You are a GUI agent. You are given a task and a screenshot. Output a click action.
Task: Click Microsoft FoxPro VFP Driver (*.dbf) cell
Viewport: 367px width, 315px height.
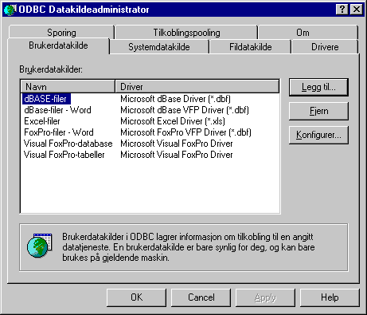coord(185,132)
